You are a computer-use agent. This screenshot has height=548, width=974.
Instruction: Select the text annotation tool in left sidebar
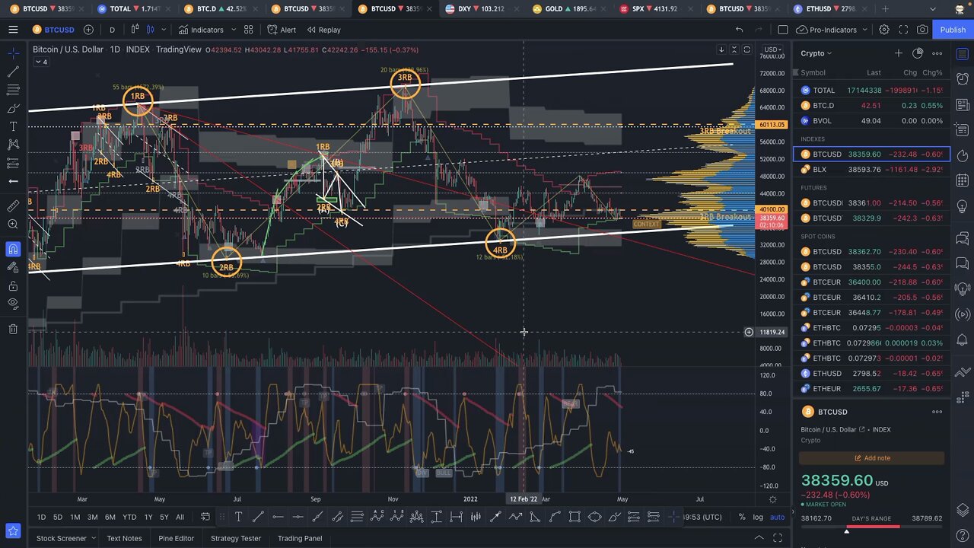coord(13,126)
